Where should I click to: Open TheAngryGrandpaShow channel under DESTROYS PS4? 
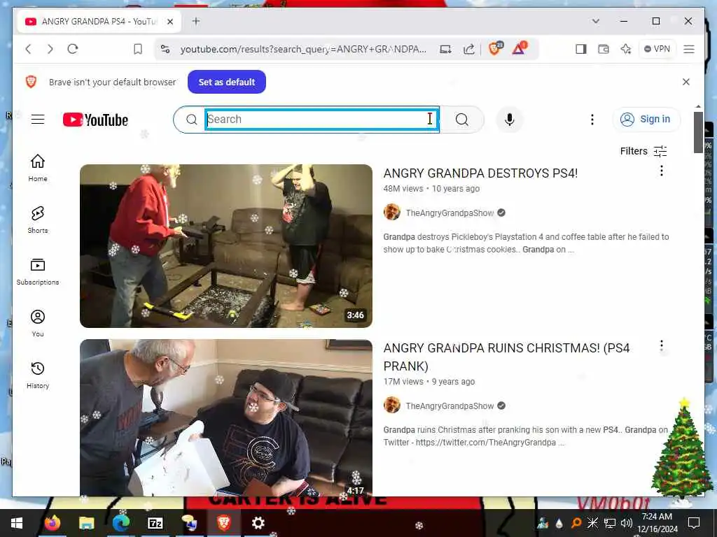[450, 213]
